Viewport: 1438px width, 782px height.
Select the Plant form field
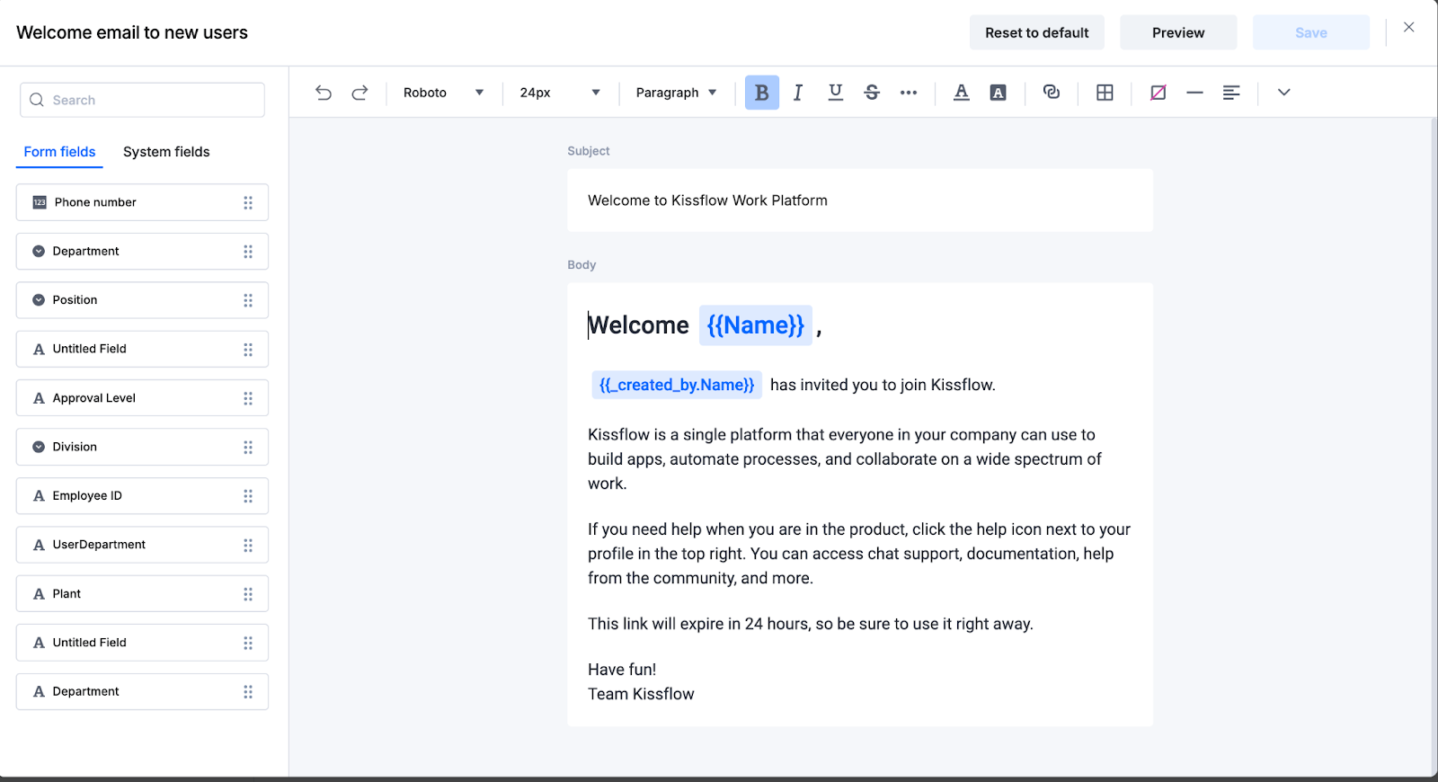(142, 594)
